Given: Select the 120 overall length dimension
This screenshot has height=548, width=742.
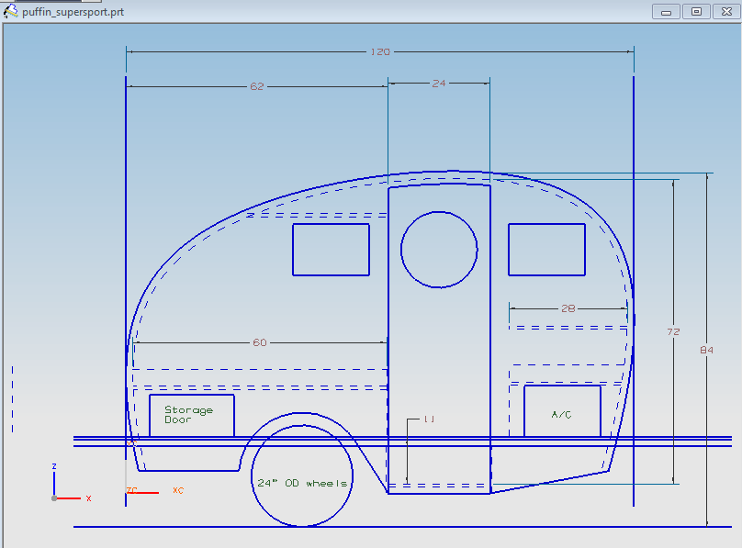Looking at the screenshot, I should [x=380, y=52].
